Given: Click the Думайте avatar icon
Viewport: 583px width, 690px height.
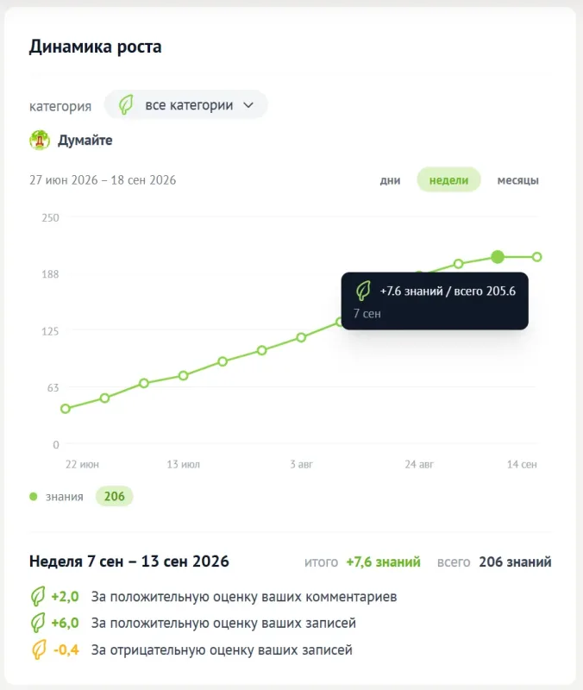Looking at the screenshot, I should pos(40,141).
